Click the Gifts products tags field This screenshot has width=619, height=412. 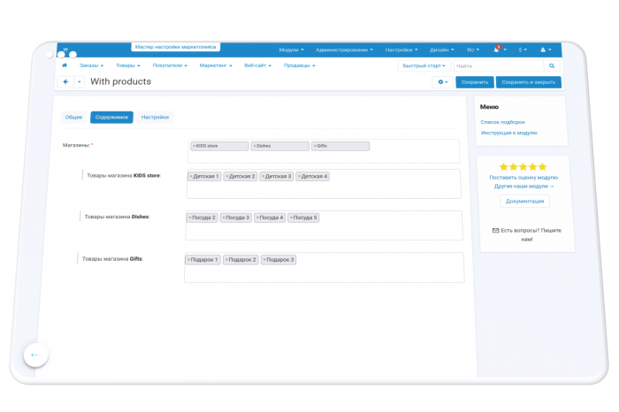click(325, 268)
